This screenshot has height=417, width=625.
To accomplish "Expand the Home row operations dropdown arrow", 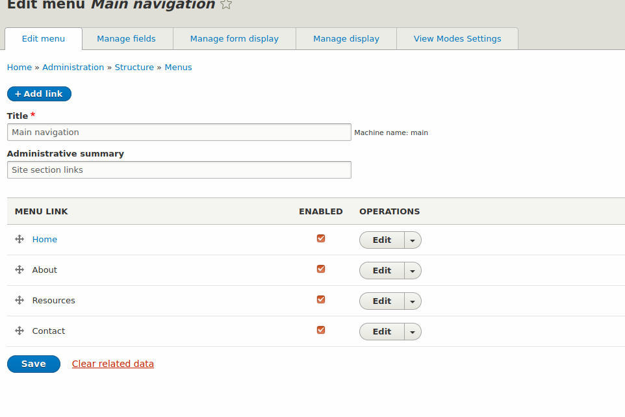I will tap(413, 240).
